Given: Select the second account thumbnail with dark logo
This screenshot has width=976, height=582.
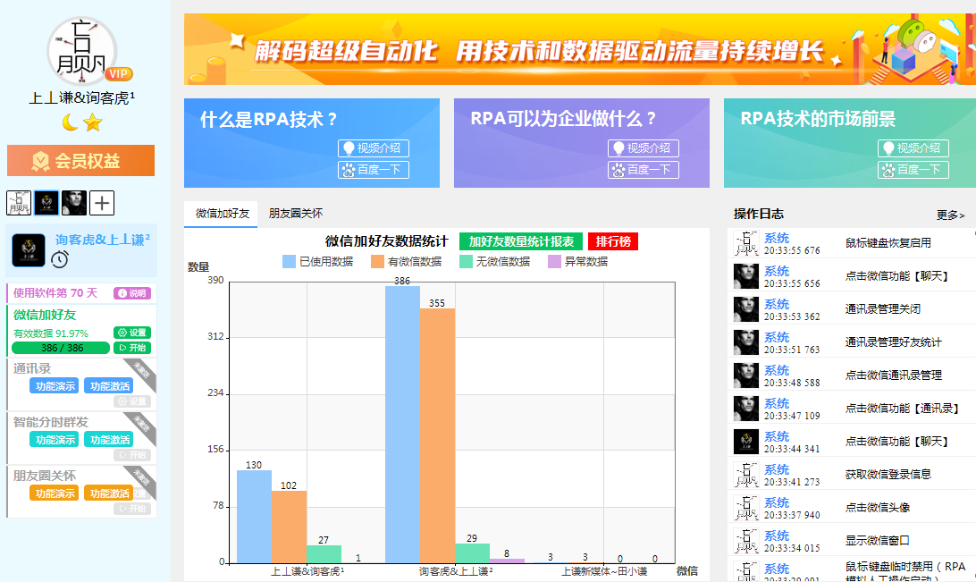Looking at the screenshot, I should pos(46,203).
